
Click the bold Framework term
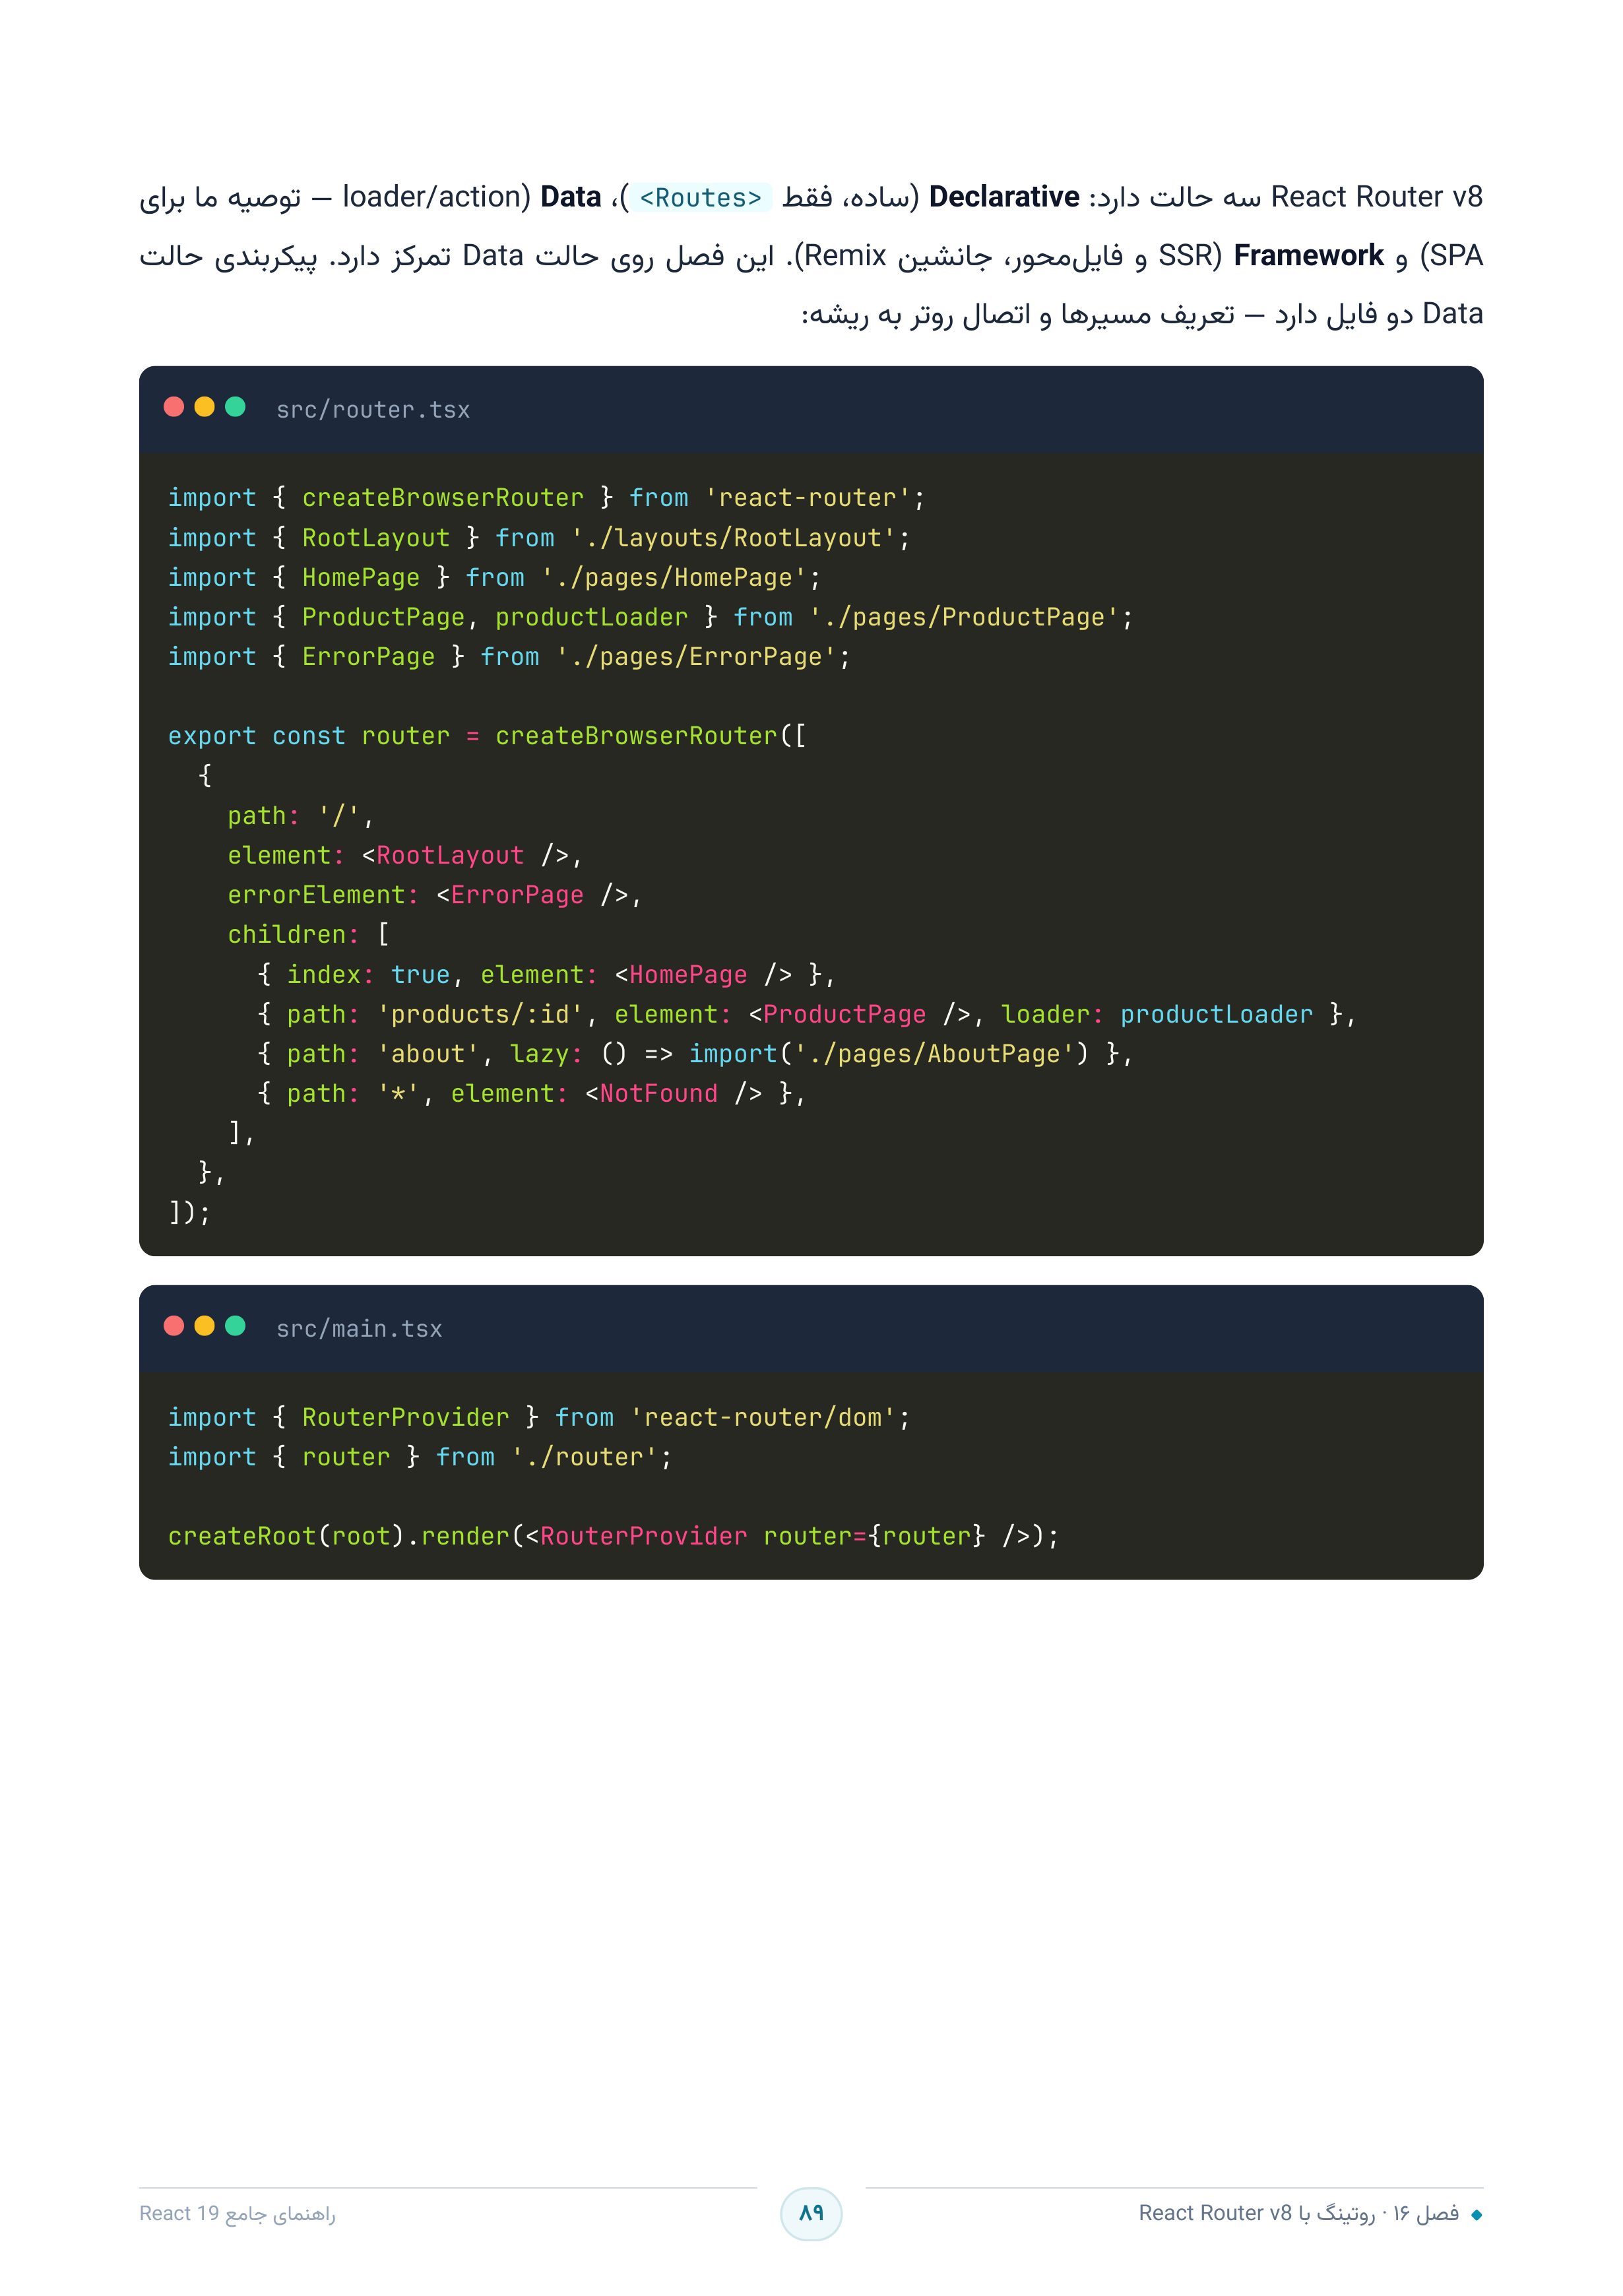tap(1308, 256)
